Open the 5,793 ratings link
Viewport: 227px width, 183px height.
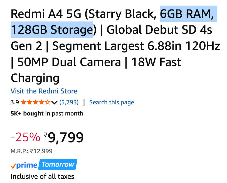(69, 102)
